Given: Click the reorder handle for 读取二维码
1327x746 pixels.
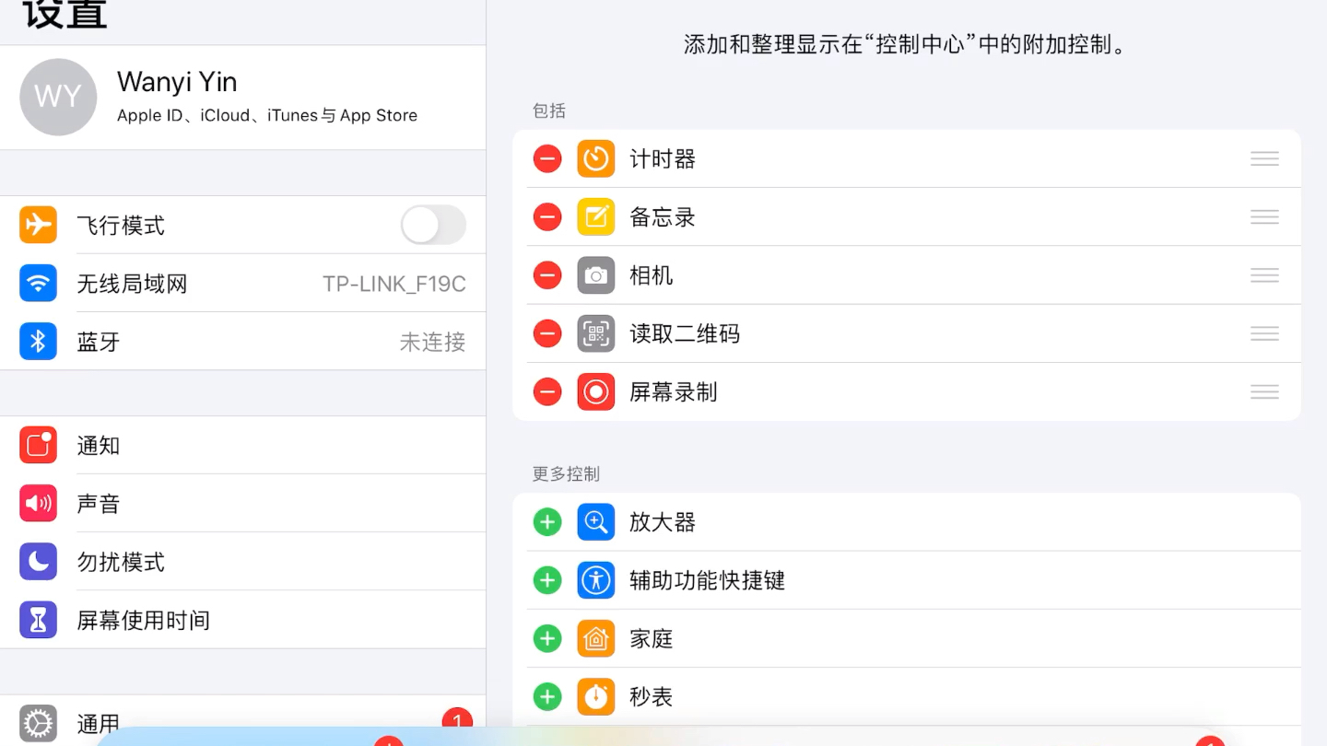Looking at the screenshot, I should coord(1264,333).
